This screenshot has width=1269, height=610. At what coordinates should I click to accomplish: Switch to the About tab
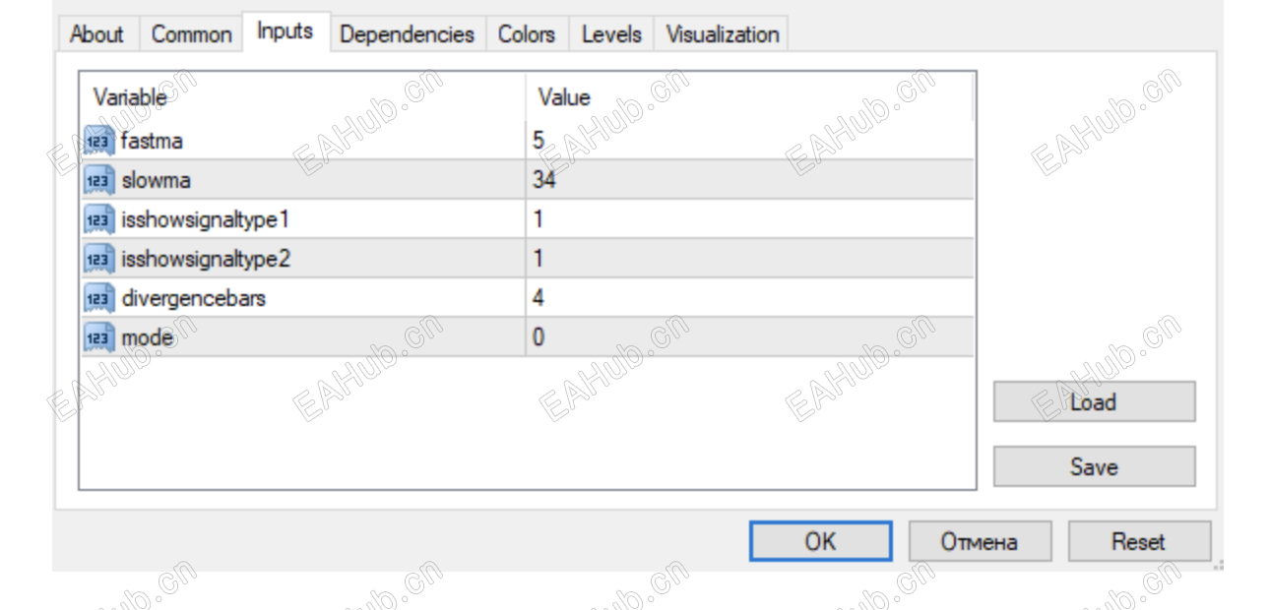click(x=96, y=34)
